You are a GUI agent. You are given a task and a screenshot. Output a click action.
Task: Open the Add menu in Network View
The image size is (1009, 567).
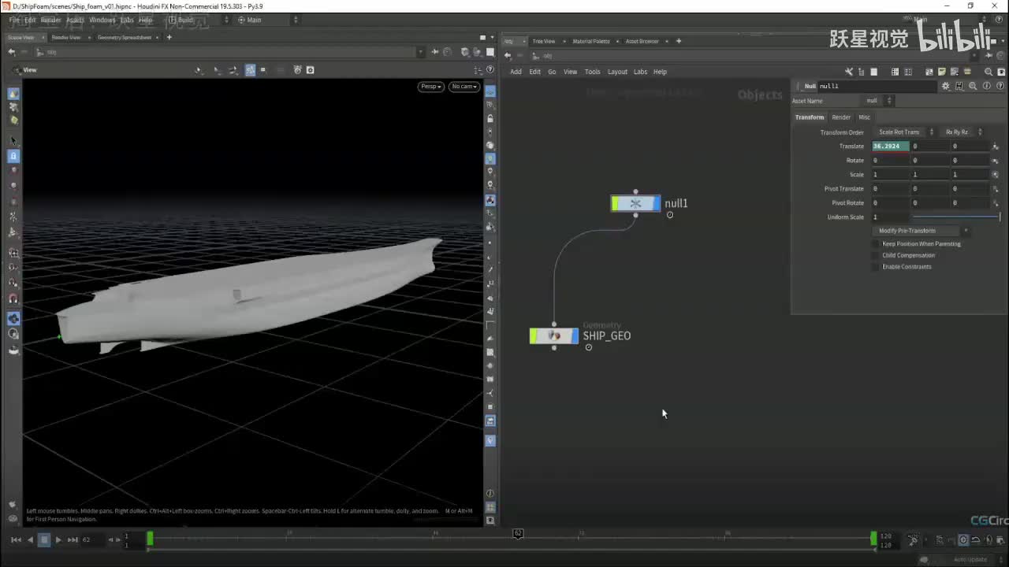(x=516, y=72)
